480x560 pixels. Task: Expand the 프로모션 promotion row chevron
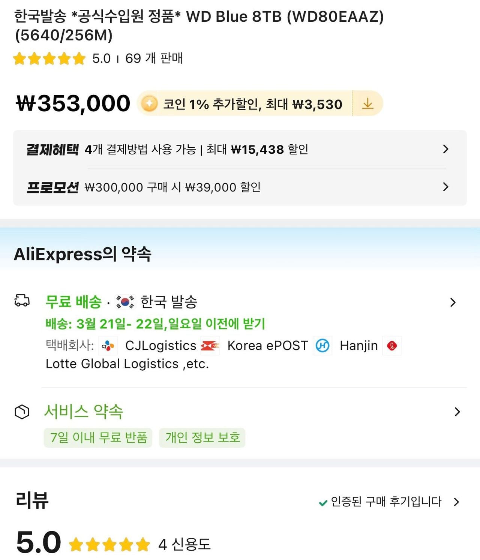point(445,187)
